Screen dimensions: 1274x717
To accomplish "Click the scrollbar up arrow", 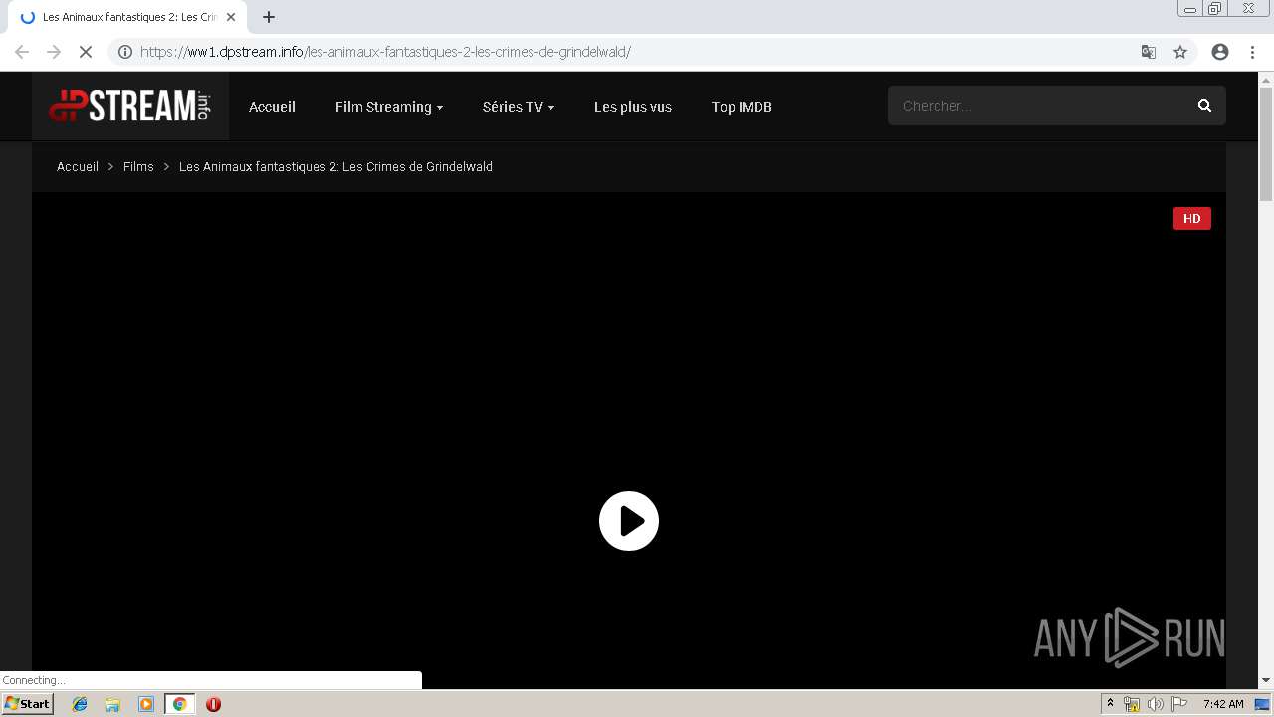I will [x=1266, y=80].
